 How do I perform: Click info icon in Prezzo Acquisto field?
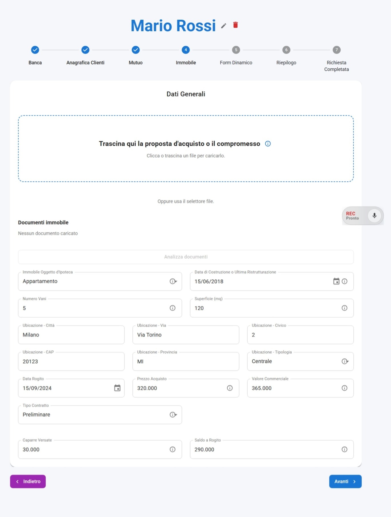coord(230,388)
